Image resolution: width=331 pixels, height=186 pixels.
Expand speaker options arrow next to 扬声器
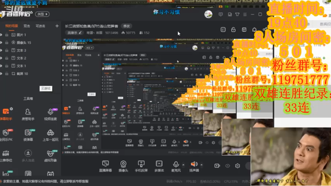[x=201, y=164]
